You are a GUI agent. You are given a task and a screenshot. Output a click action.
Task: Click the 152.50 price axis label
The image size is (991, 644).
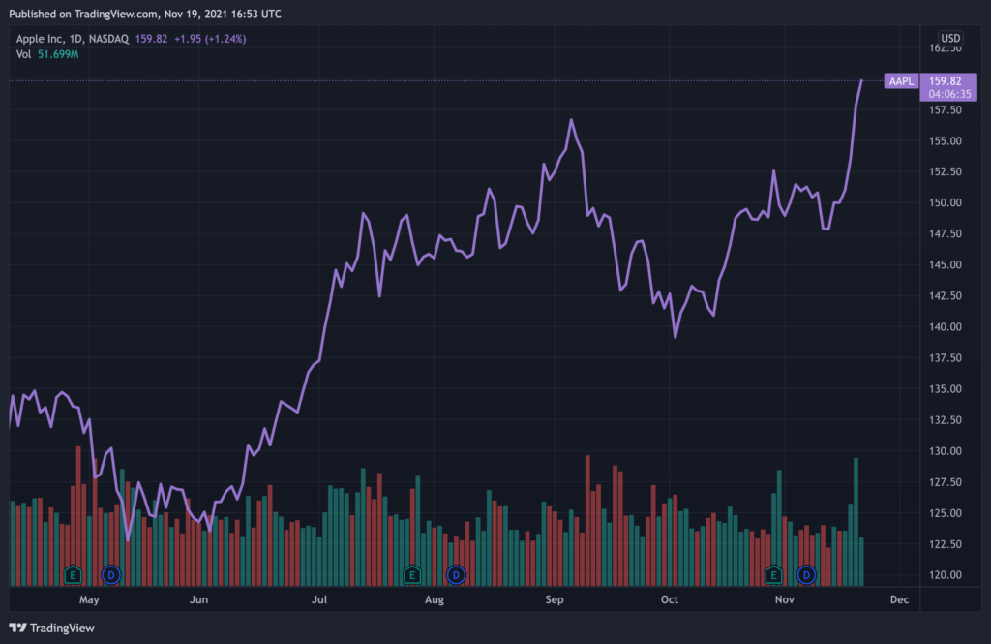(x=945, y=172)
